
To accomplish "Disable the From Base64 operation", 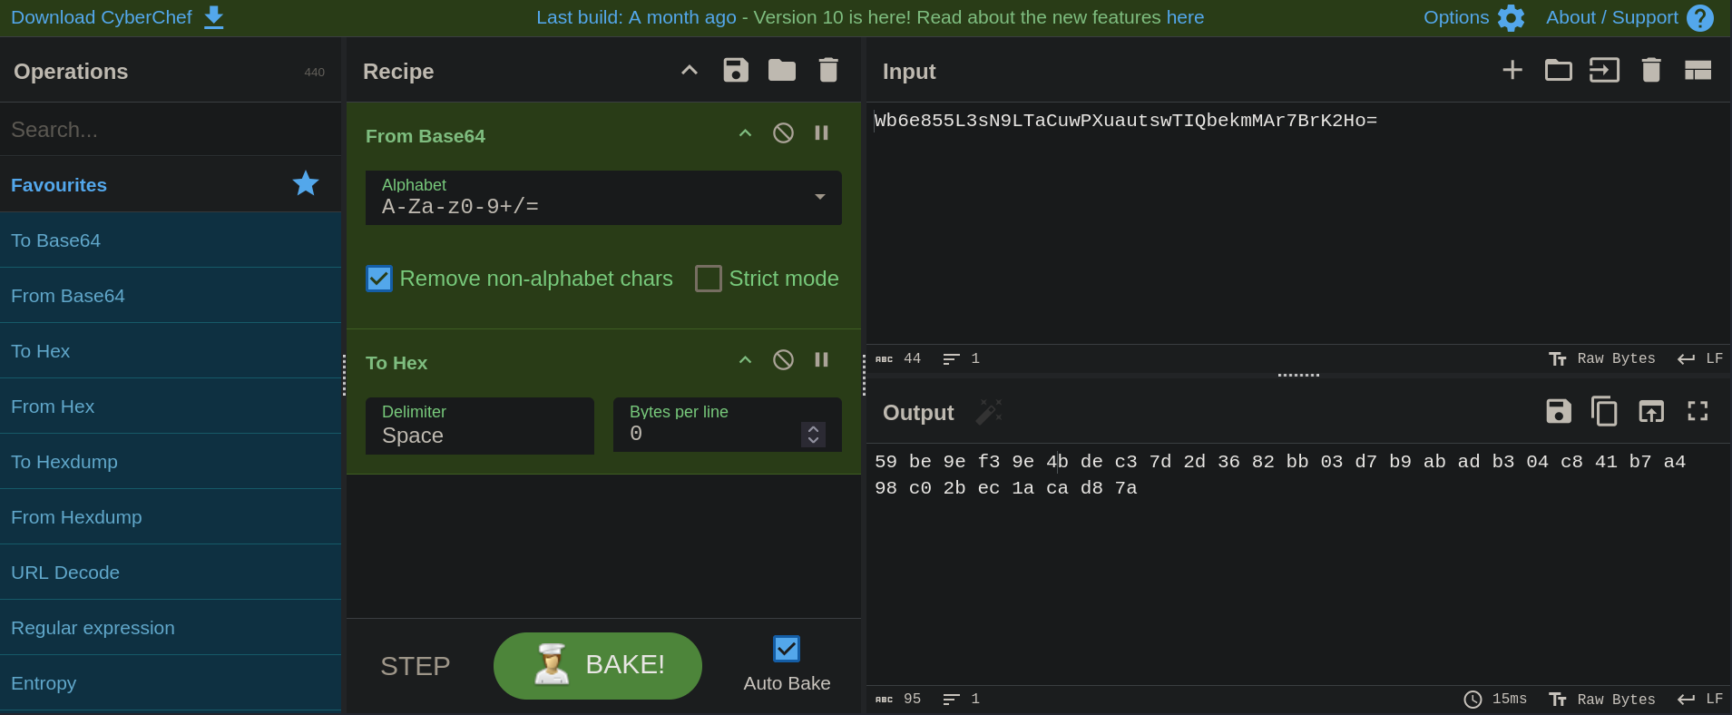I will pyautogui.click(x=783, y=133).
